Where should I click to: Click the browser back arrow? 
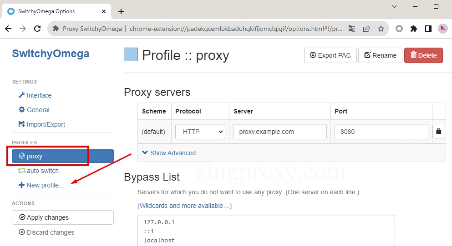[8, 29]
